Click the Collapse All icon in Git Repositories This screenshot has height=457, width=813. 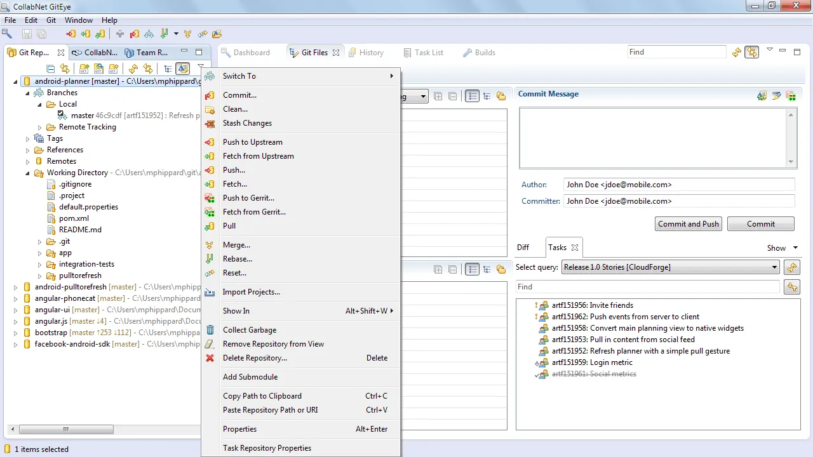51,69
